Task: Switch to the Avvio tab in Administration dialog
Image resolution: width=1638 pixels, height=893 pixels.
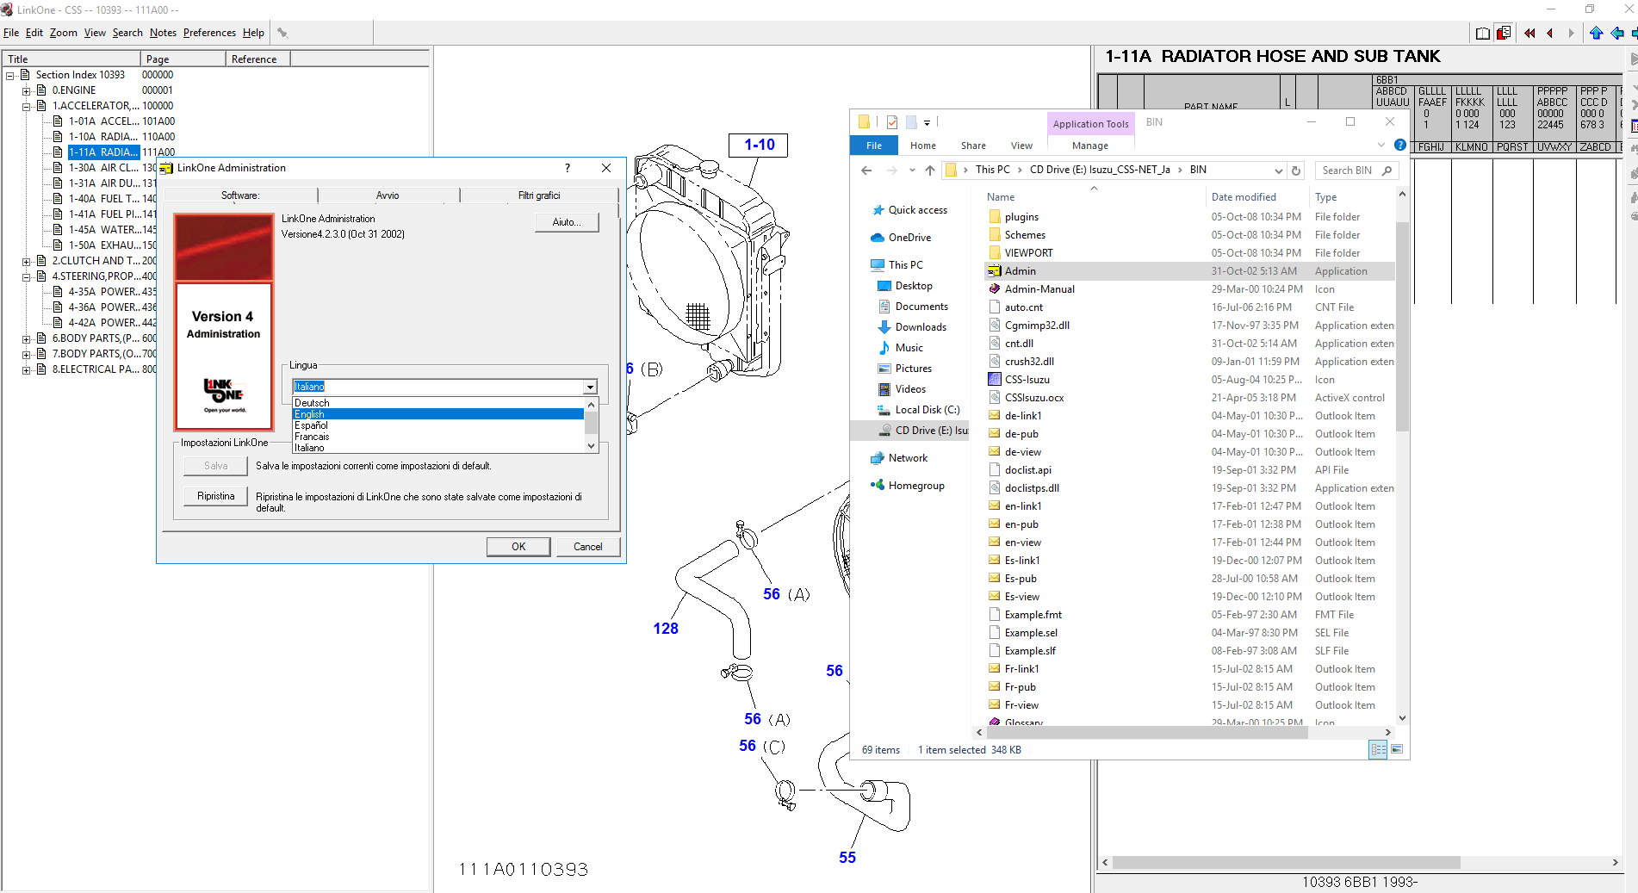Action: click(x=388, y=195)
